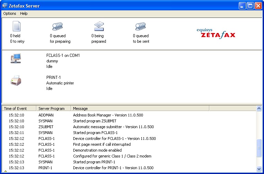Click the queued for preparing icon

tap(58, 27)
